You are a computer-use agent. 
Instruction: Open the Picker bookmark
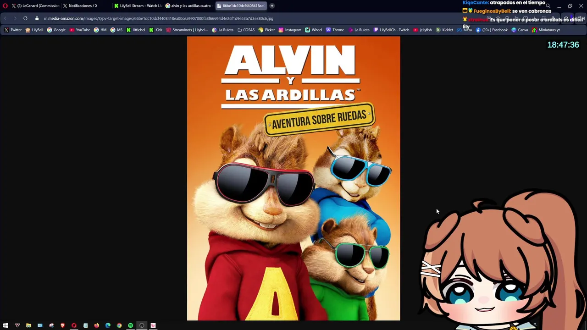(266, 30)
